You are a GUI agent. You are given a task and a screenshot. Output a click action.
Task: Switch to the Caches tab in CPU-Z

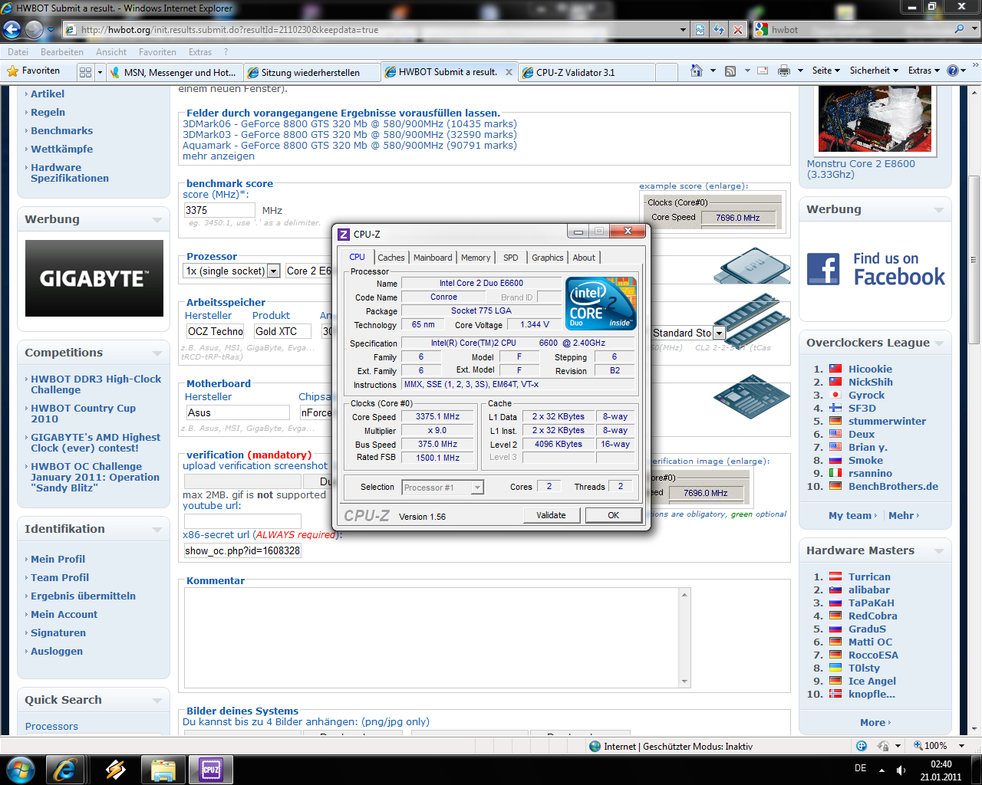tap(391, 258)
